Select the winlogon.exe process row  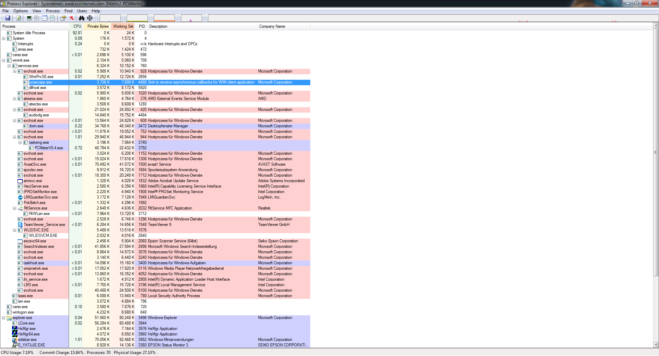pos(155,312)
